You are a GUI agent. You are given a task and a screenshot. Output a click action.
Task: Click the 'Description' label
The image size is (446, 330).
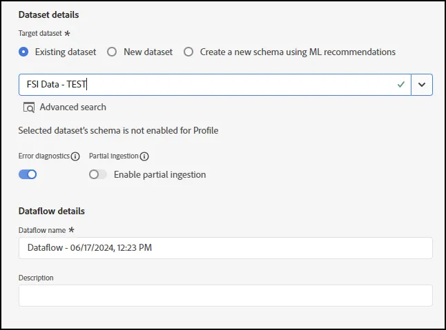click(36, 278)
